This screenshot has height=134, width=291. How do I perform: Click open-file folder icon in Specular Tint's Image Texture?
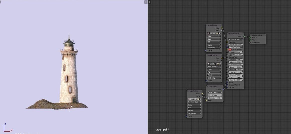click(218, 63)
